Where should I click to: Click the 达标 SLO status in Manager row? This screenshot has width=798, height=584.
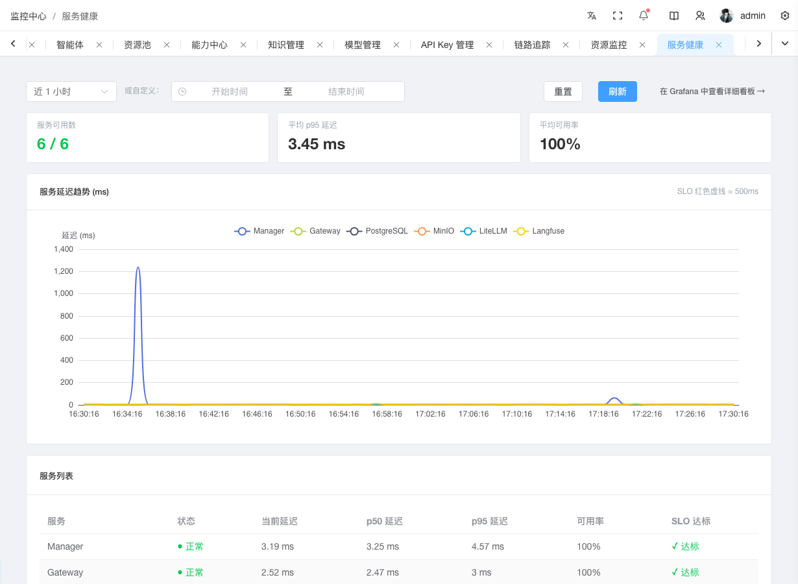tap(685, 546)
